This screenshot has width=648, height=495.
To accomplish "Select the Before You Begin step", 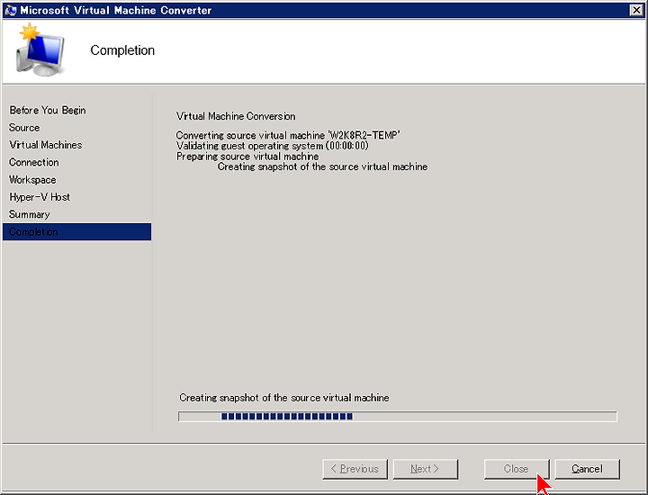I will pyautogui.click(x=48, y=111).
